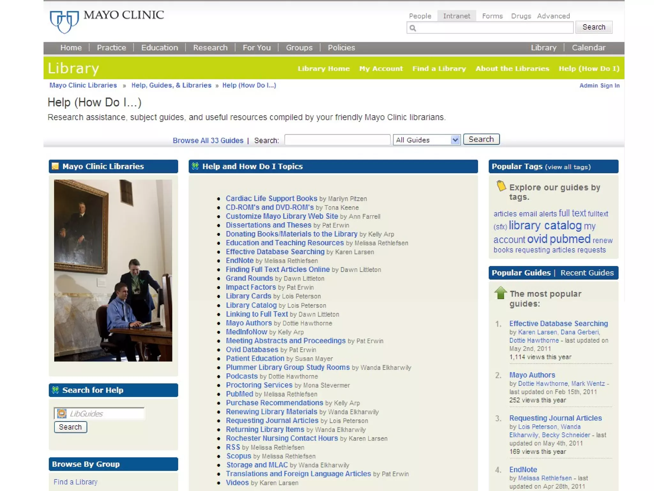Screen dimensions: 654x491
Task: Click the Mayo Clinic shield logo
Action: point(64,21)
